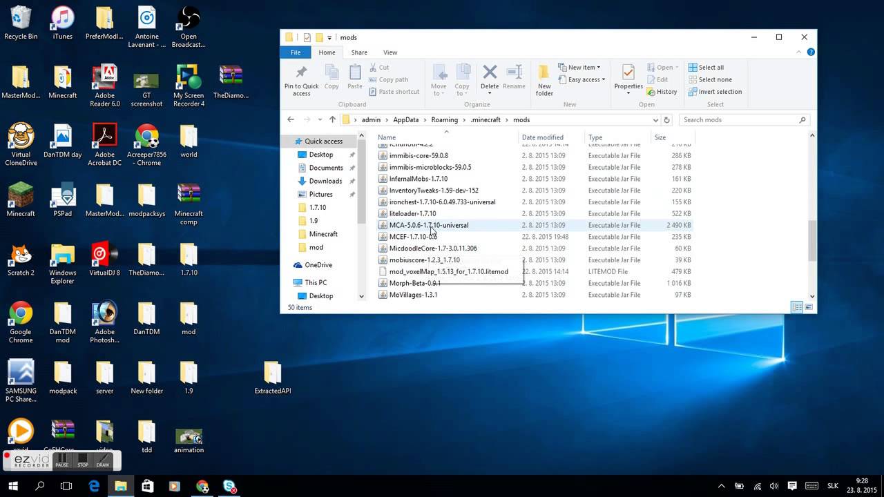Image resolution: width=884 pixels, height=497 pixels.
Task: Click the Cut command
Action: (x=379, y=67)
